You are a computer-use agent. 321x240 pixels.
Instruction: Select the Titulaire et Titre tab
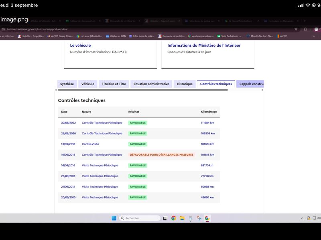pyautogui.click(x=114, y=84)
